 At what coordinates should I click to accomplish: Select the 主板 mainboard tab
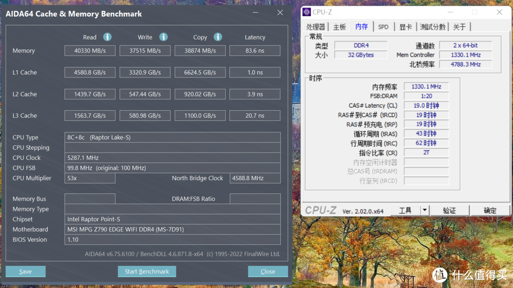tap(339, 27)
